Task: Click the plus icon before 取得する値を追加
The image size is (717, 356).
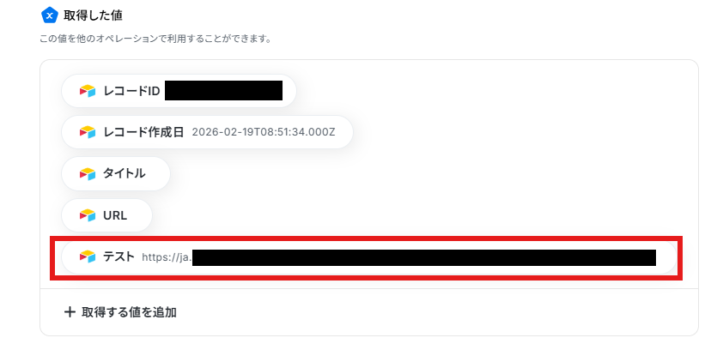Action: pos(70,312)
